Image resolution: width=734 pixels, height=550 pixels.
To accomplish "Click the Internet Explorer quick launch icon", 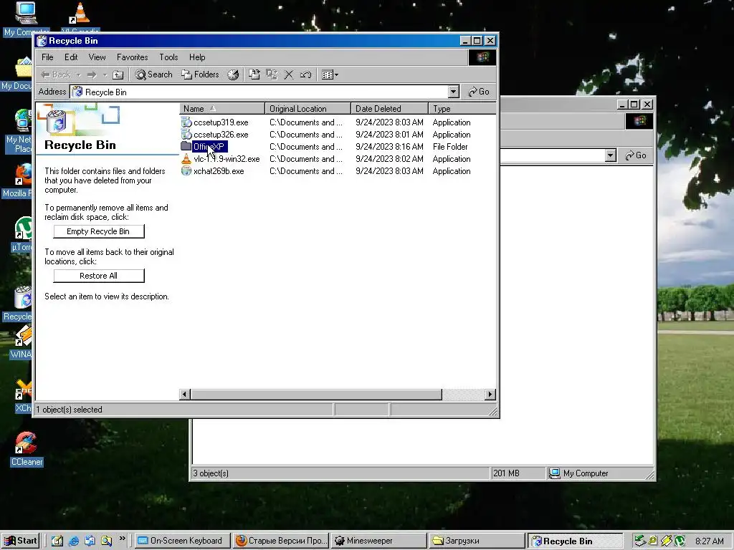I will tap(74, 541).
